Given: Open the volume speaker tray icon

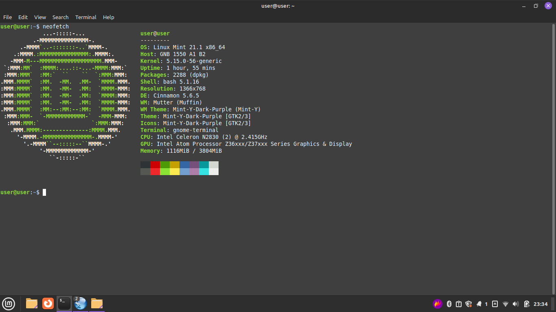Looking at the screenshot, I should coord(516,304).
